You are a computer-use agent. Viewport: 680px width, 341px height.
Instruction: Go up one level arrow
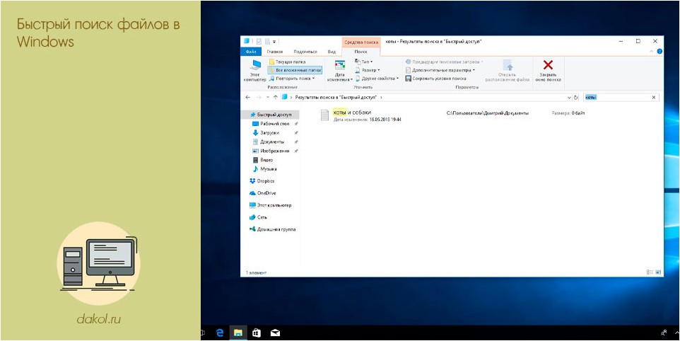coord(276,98)
